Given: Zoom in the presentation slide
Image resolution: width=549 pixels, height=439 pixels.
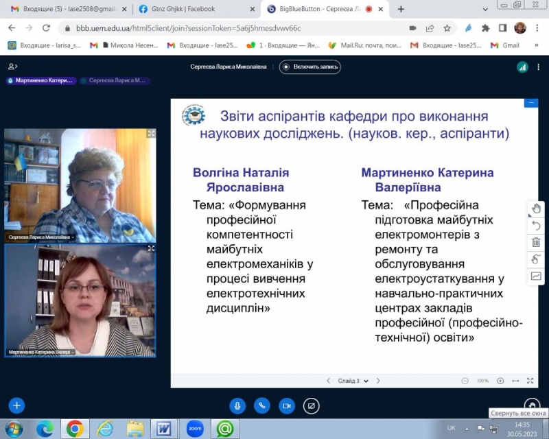Looking at the screenshot, I should pos(500,381).
